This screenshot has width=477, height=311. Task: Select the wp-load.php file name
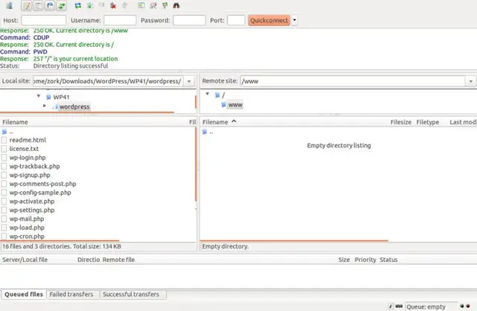pyautogui.click(x=27, y=228)
